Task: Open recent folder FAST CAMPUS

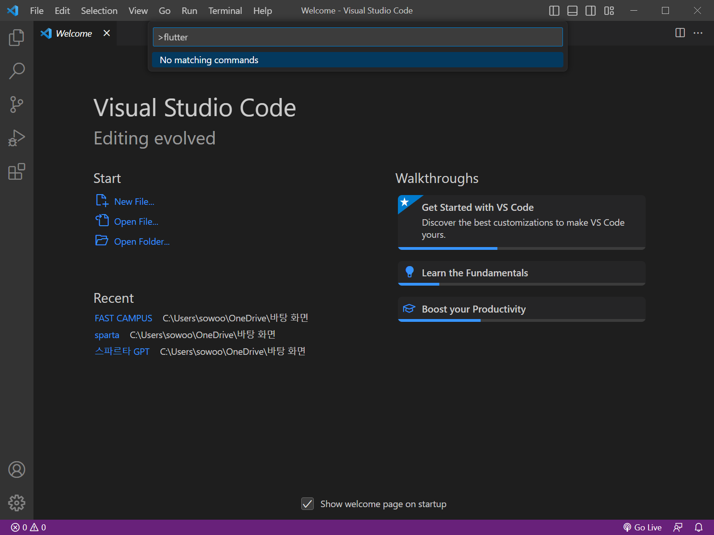Action: [x=124, y=318]
